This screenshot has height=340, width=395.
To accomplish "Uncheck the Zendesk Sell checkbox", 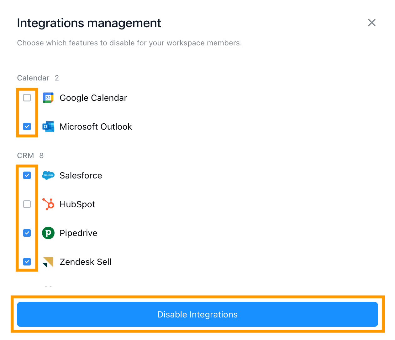I will point(27,262).
